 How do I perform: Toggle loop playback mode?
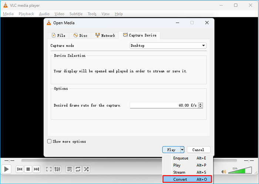tap(78, 169)
